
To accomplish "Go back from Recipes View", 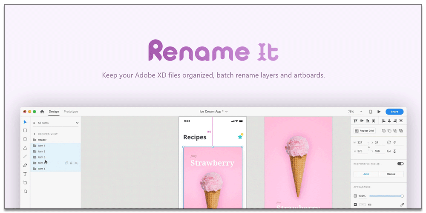I will pos(35,134).
